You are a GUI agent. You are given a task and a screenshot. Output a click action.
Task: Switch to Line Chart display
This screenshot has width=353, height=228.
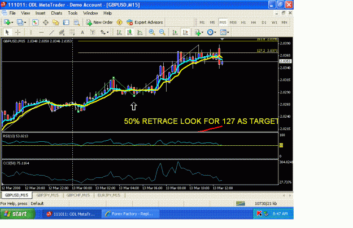(x=140, y=32)
